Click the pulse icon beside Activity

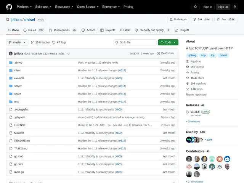[188, 72]
